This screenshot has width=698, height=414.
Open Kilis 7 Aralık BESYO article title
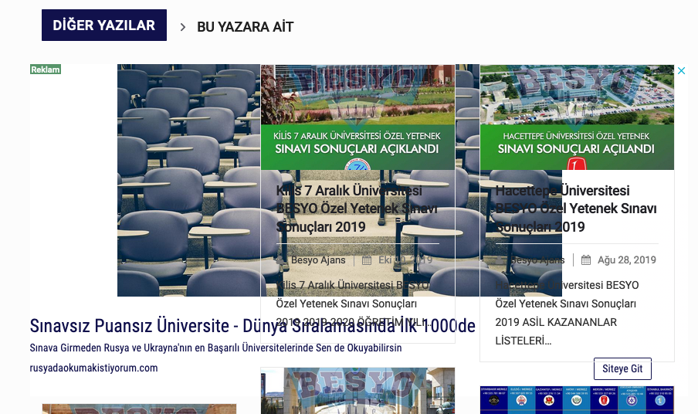(x=357, y=209)
